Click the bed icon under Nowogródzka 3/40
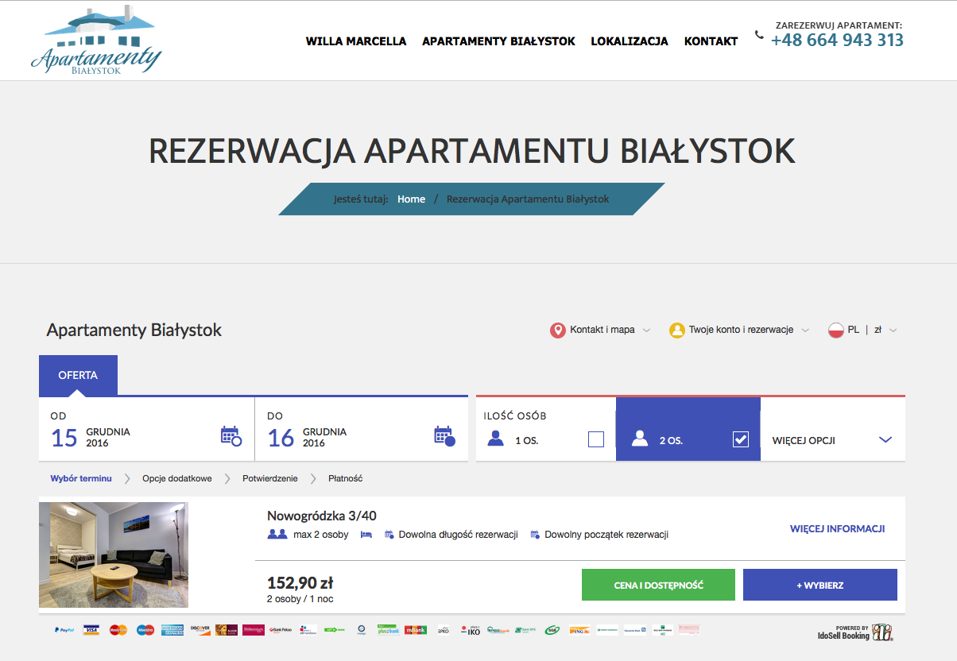This screenshot has height=661, width=957. 366,535
